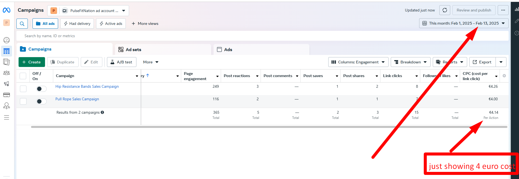Toggle Hip Resistance Bands campaign on
The width and height of the screenshot is (519, 179).
click(41, 89)
